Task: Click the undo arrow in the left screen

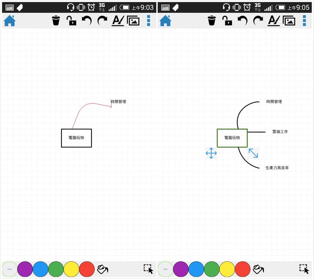Action: 87,21
